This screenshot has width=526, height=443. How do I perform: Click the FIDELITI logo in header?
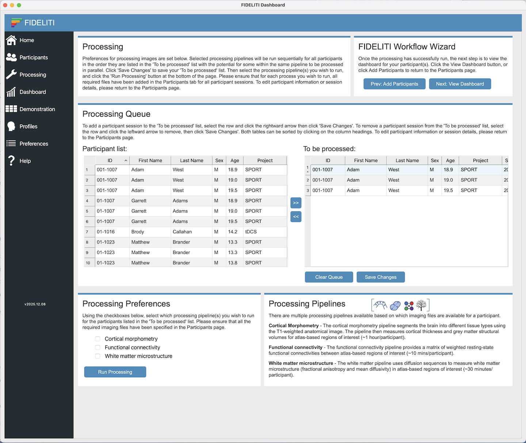[x=16, y=23]
